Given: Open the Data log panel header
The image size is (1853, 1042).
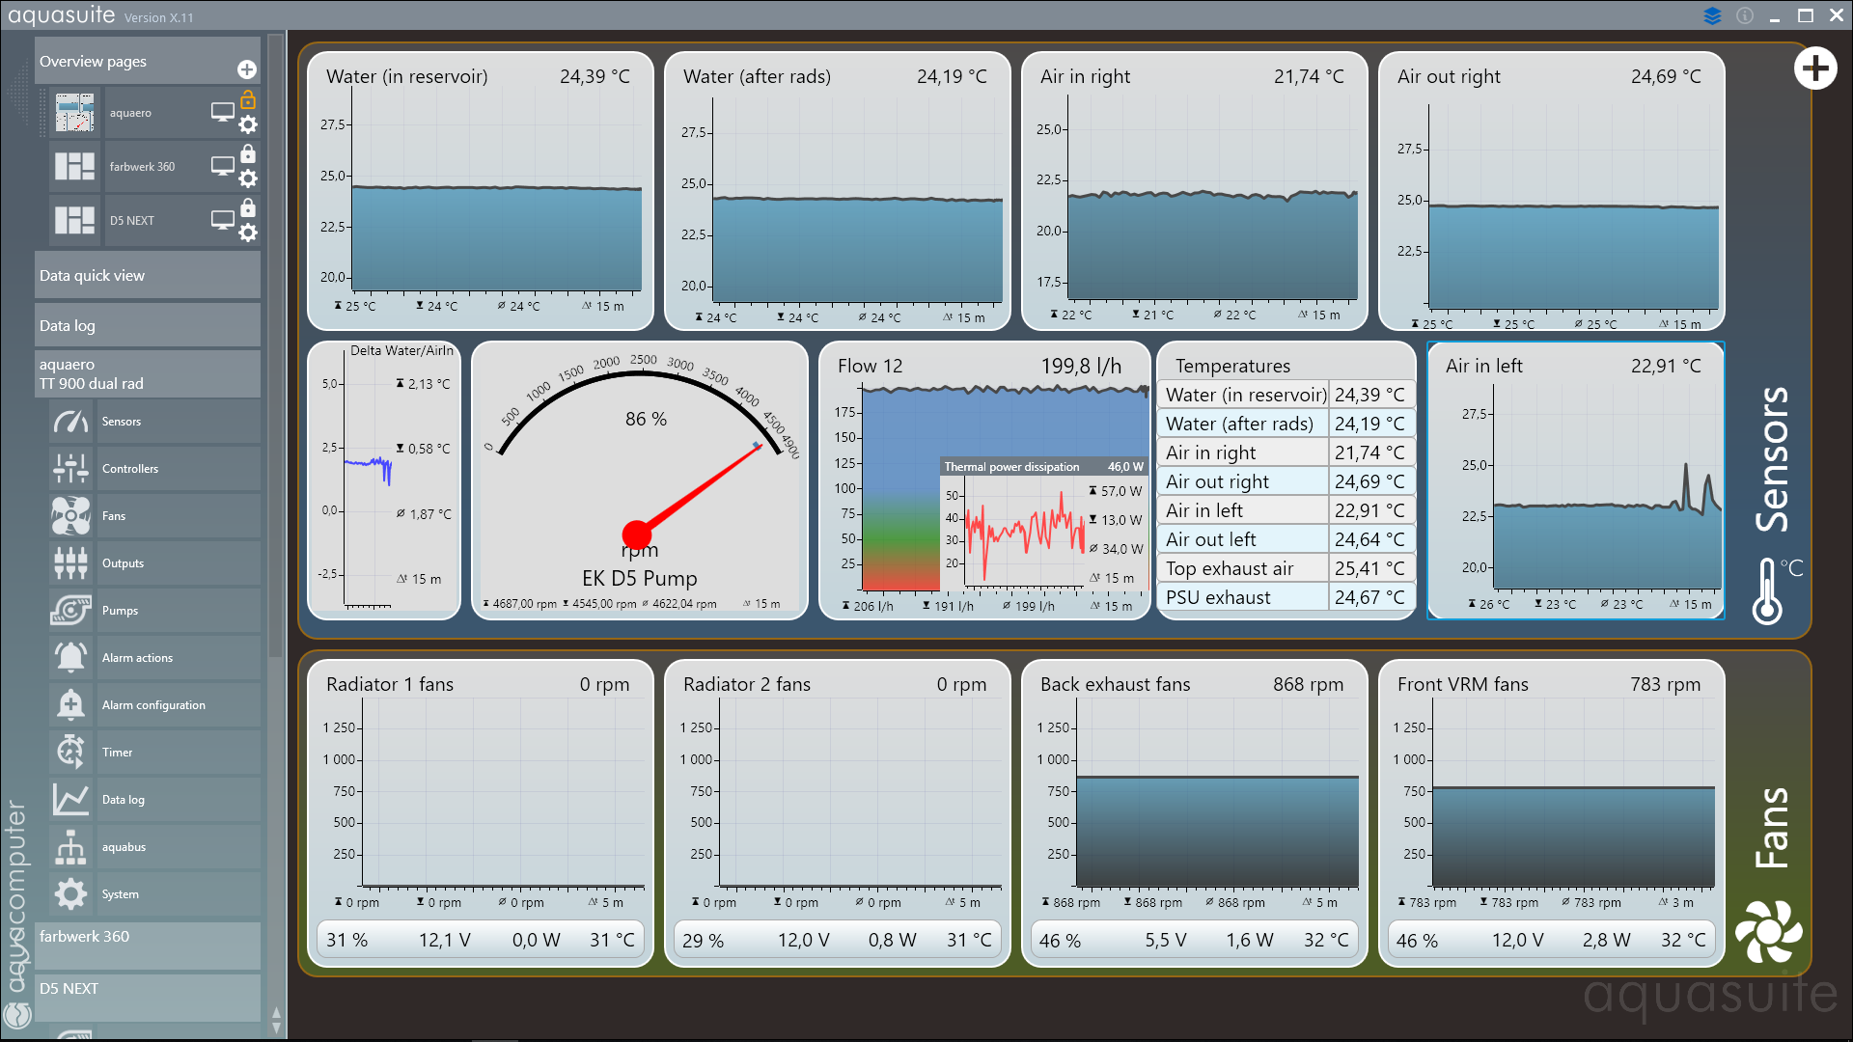Looking at the screenshot, I should (x=147, y=326).
